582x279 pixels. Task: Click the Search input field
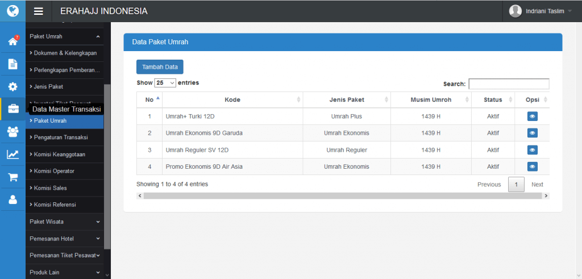tap(509, 84)
